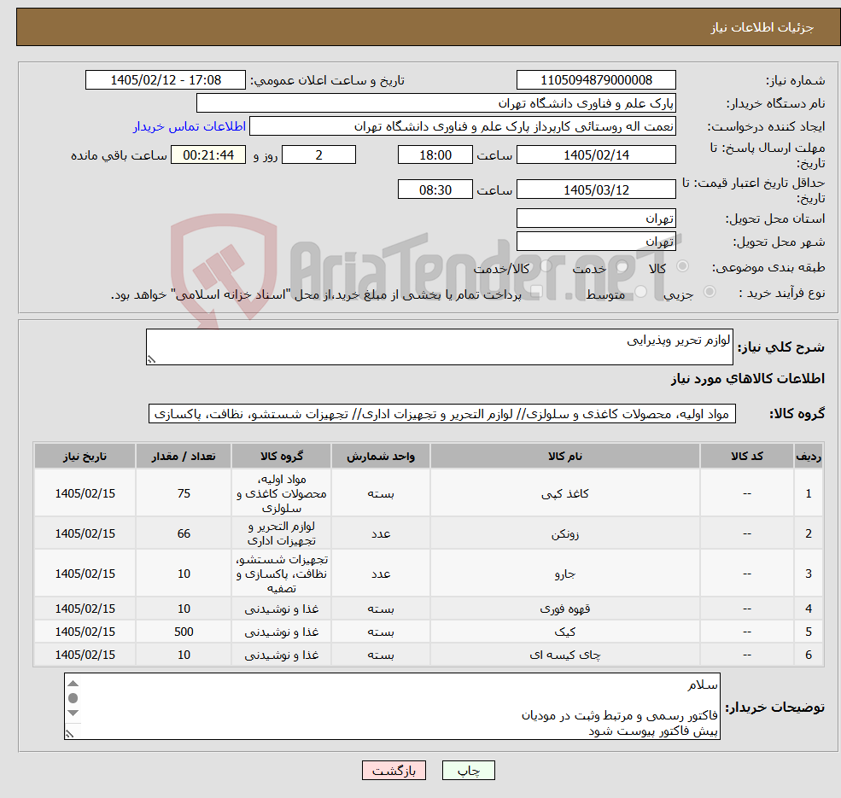Click the چای کیسه ای item name cell
This screenshot has height=798, width=841.
tap(564, 655)
